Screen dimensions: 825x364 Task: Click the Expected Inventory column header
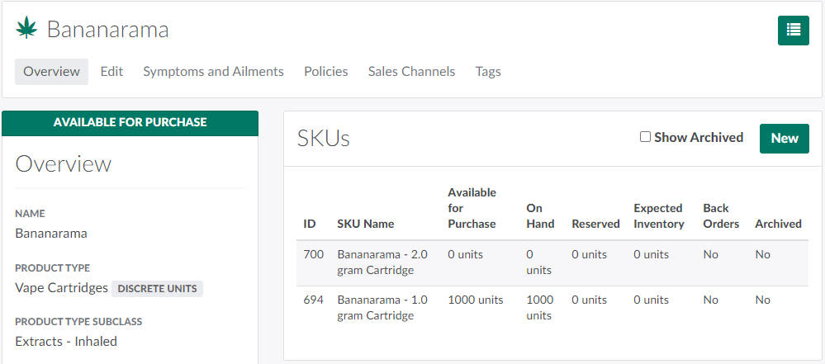(658, 215)
